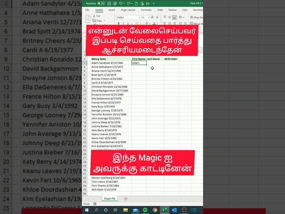Open the Formulas tab
285x214 pixels.
(x=146, y=10)
